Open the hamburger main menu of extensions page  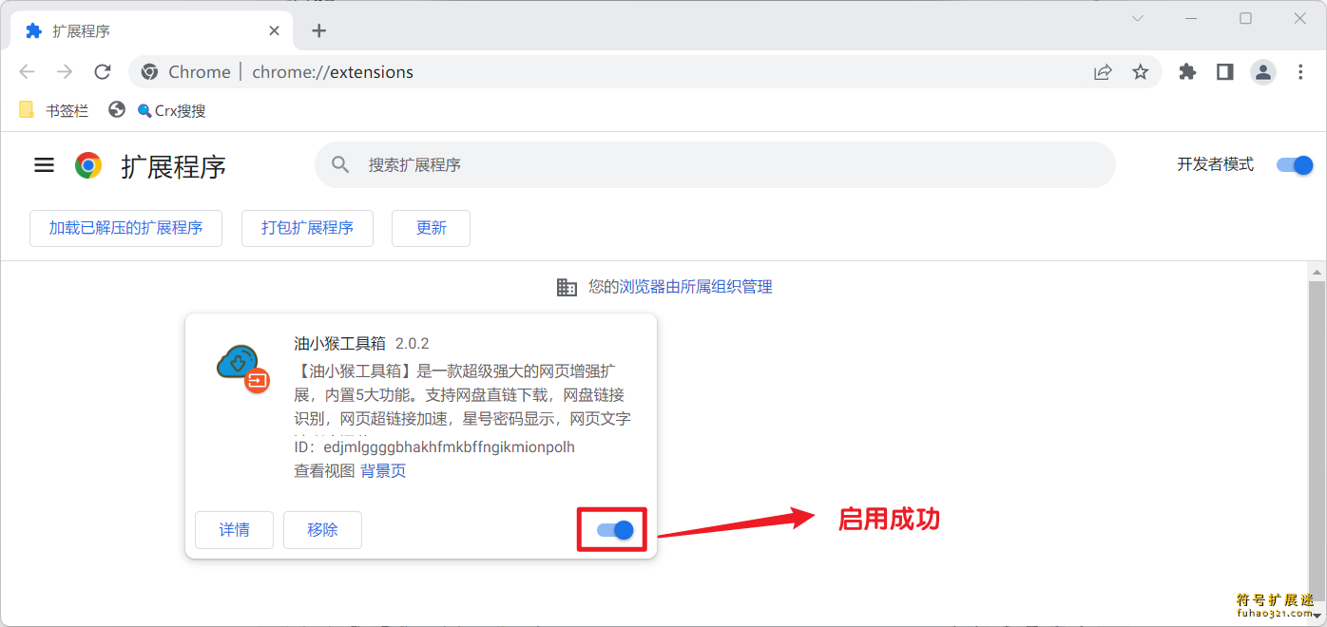45,165
